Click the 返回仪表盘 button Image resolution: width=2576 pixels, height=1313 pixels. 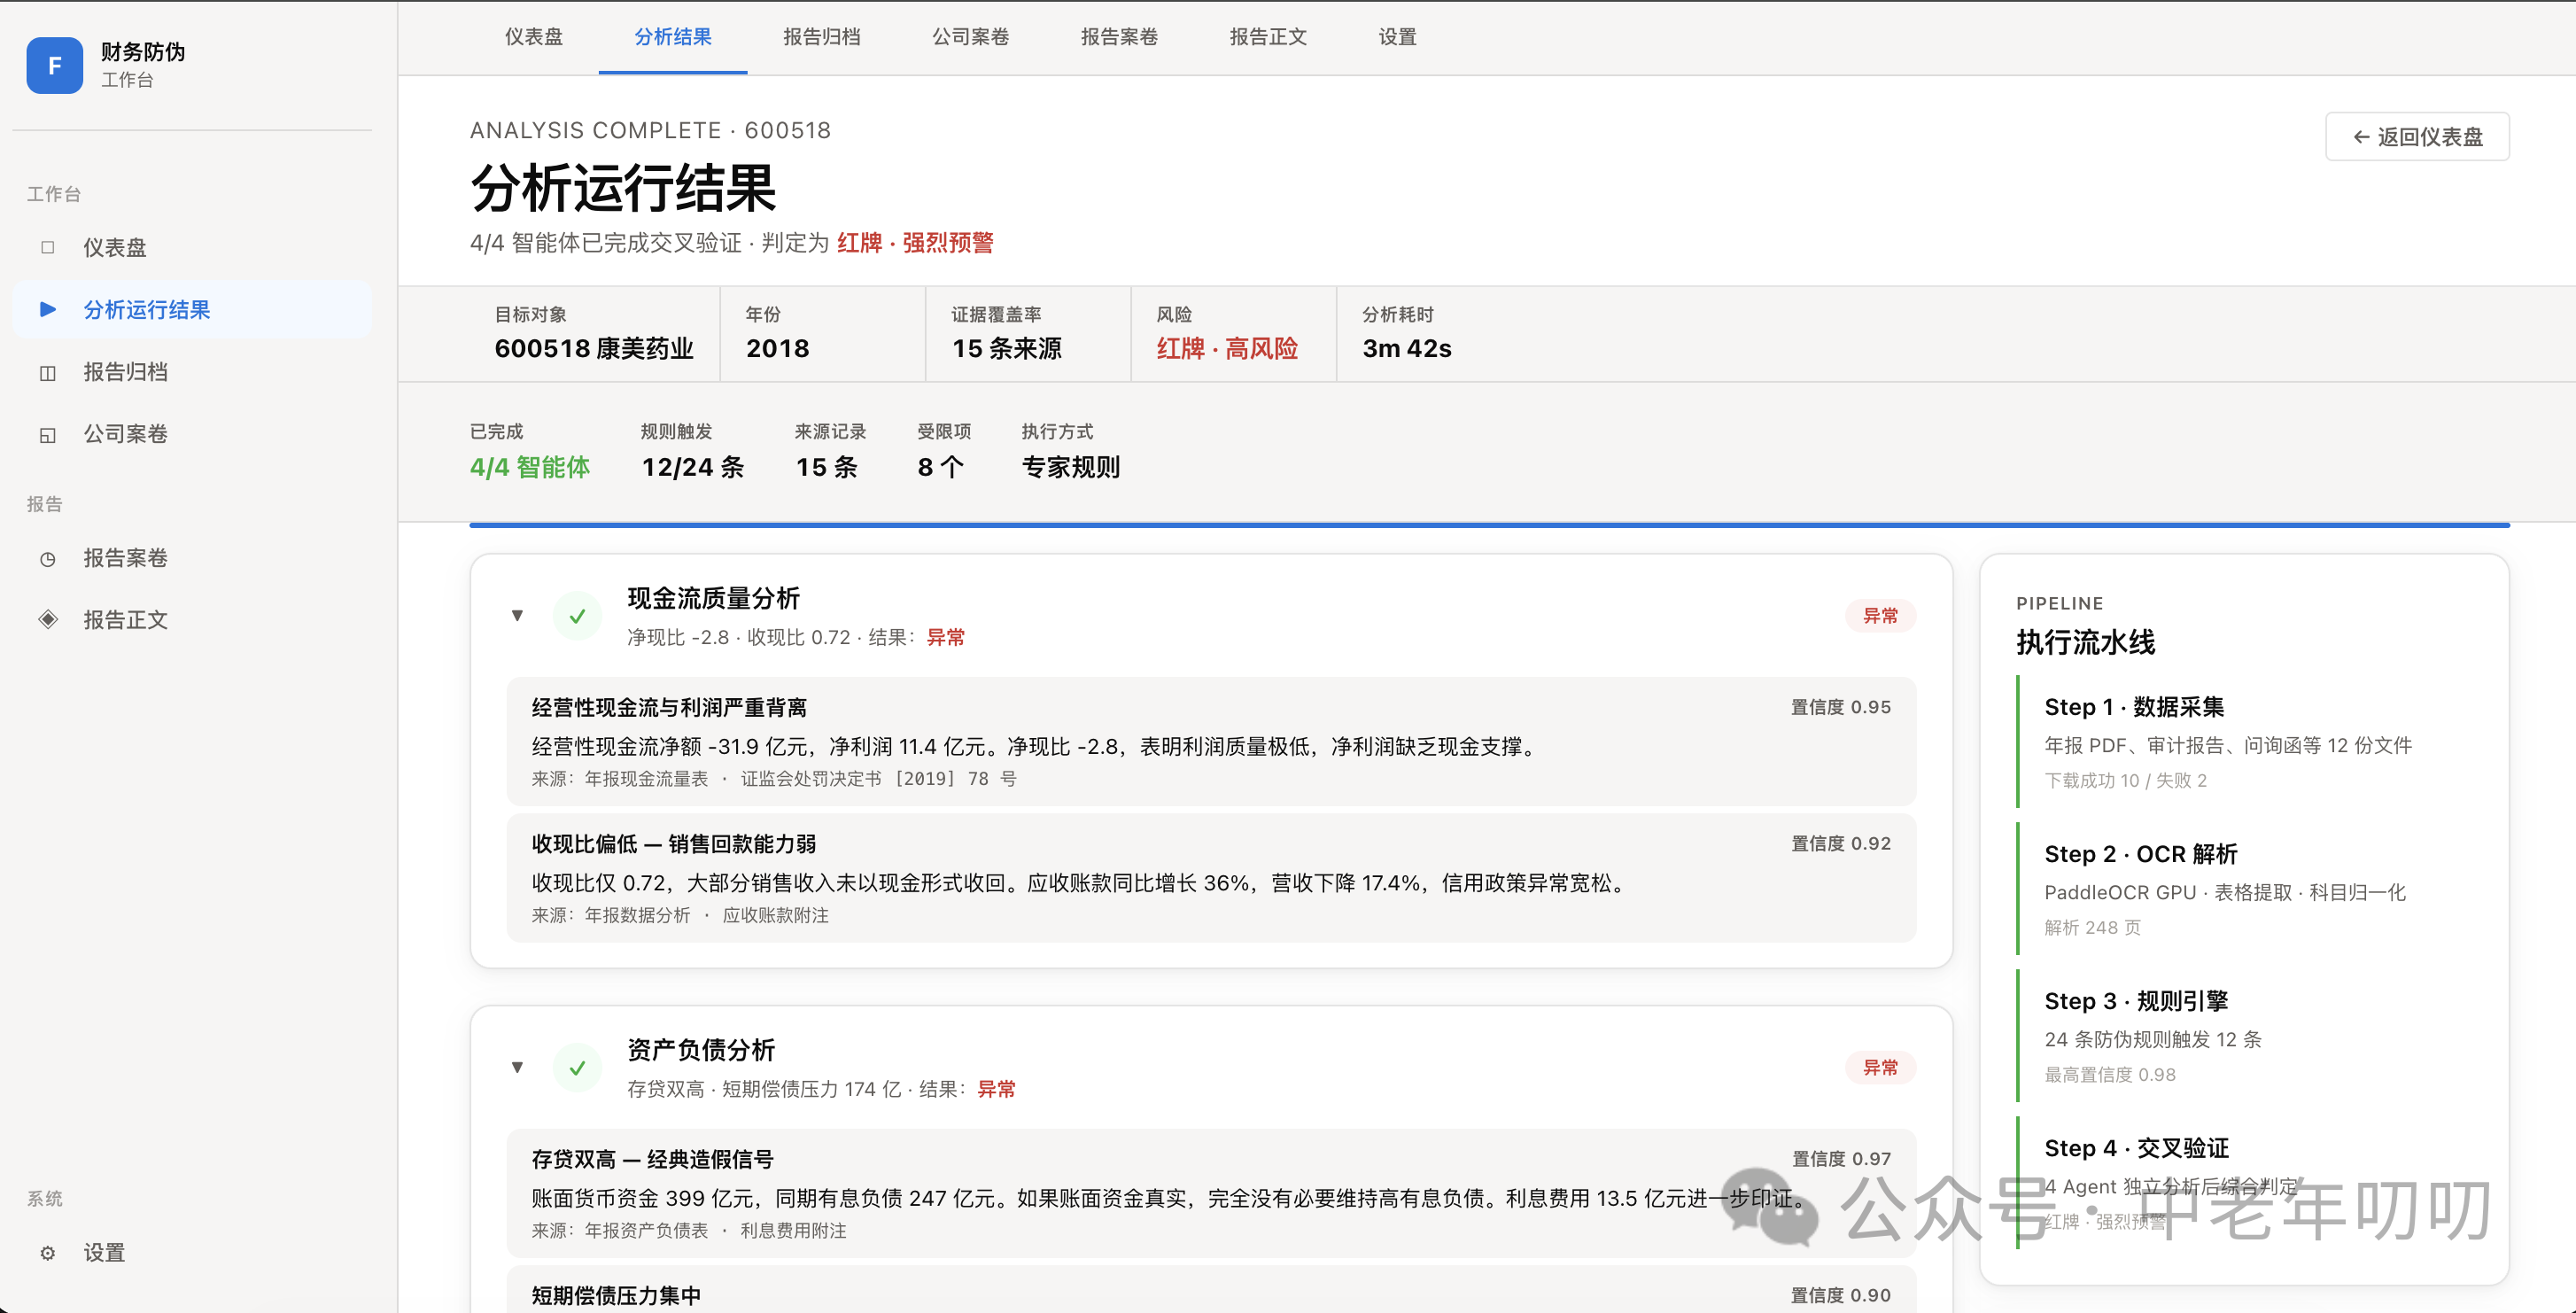[2417, 137]
